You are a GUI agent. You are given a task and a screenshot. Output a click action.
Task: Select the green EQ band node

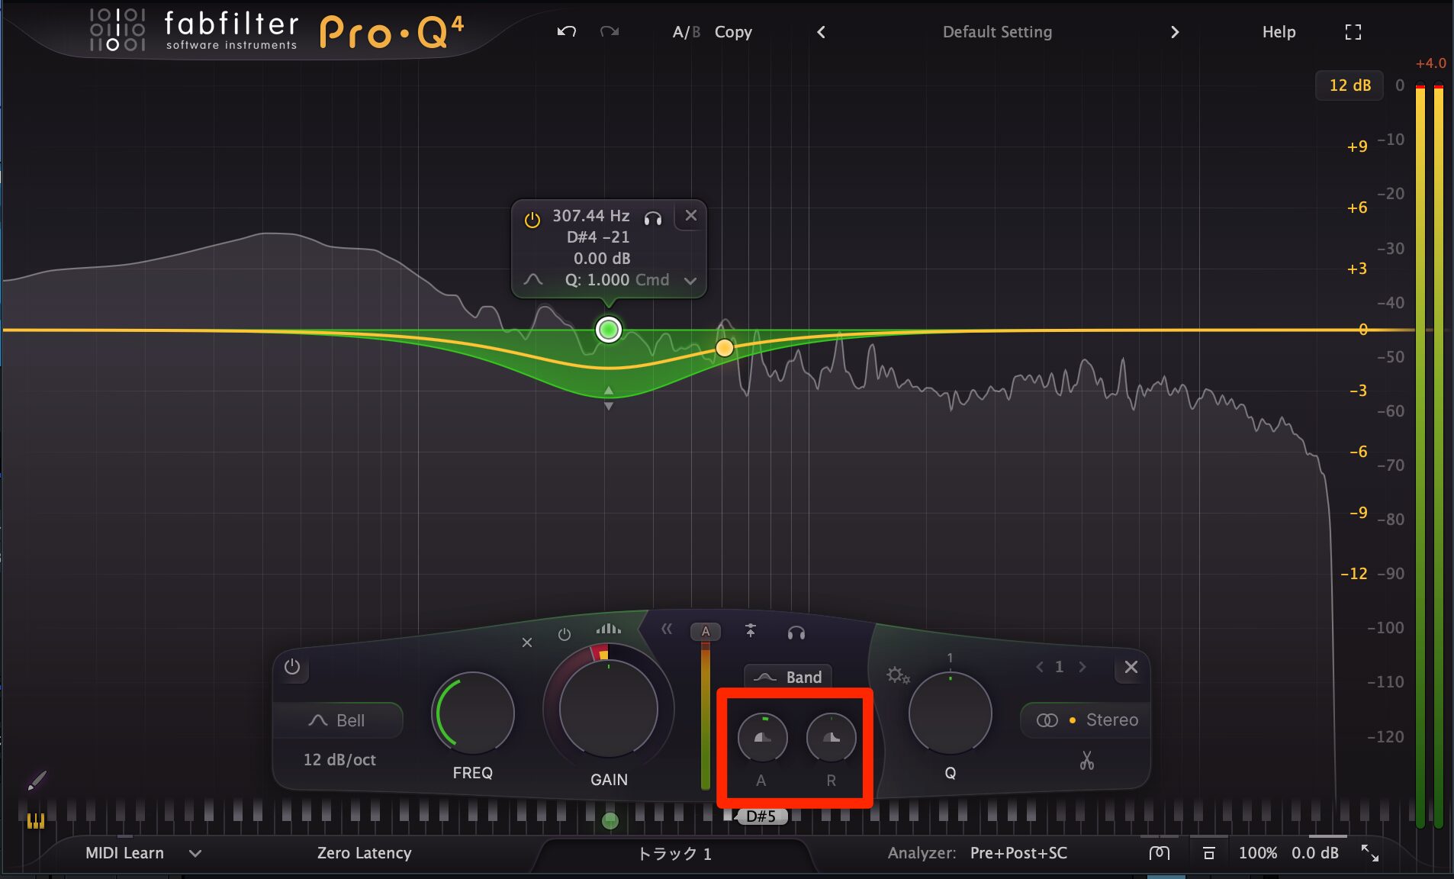(x=608, y=330)
